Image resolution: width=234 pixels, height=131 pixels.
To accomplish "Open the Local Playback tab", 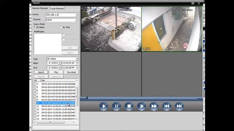I will pos(57,8).
